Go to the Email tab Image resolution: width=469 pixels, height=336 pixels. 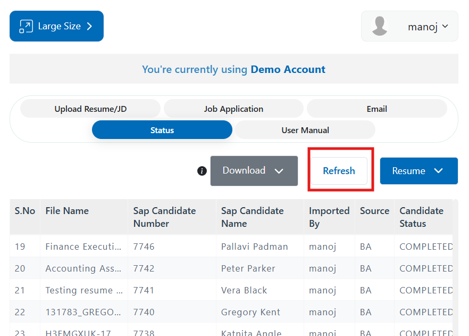(x=376, y=109)
